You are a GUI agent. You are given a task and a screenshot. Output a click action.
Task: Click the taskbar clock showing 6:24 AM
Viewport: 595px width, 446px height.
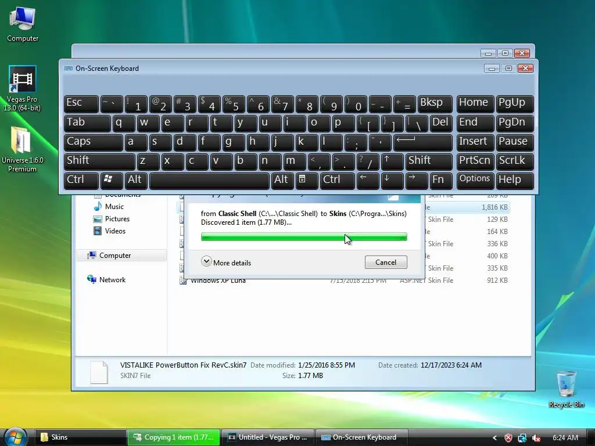coord(565,438)
